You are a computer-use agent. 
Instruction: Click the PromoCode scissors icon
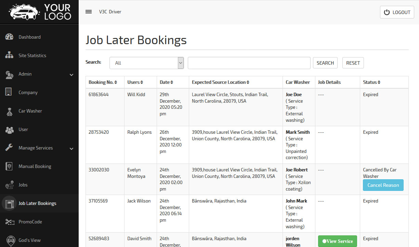click(x=9, y=222)
